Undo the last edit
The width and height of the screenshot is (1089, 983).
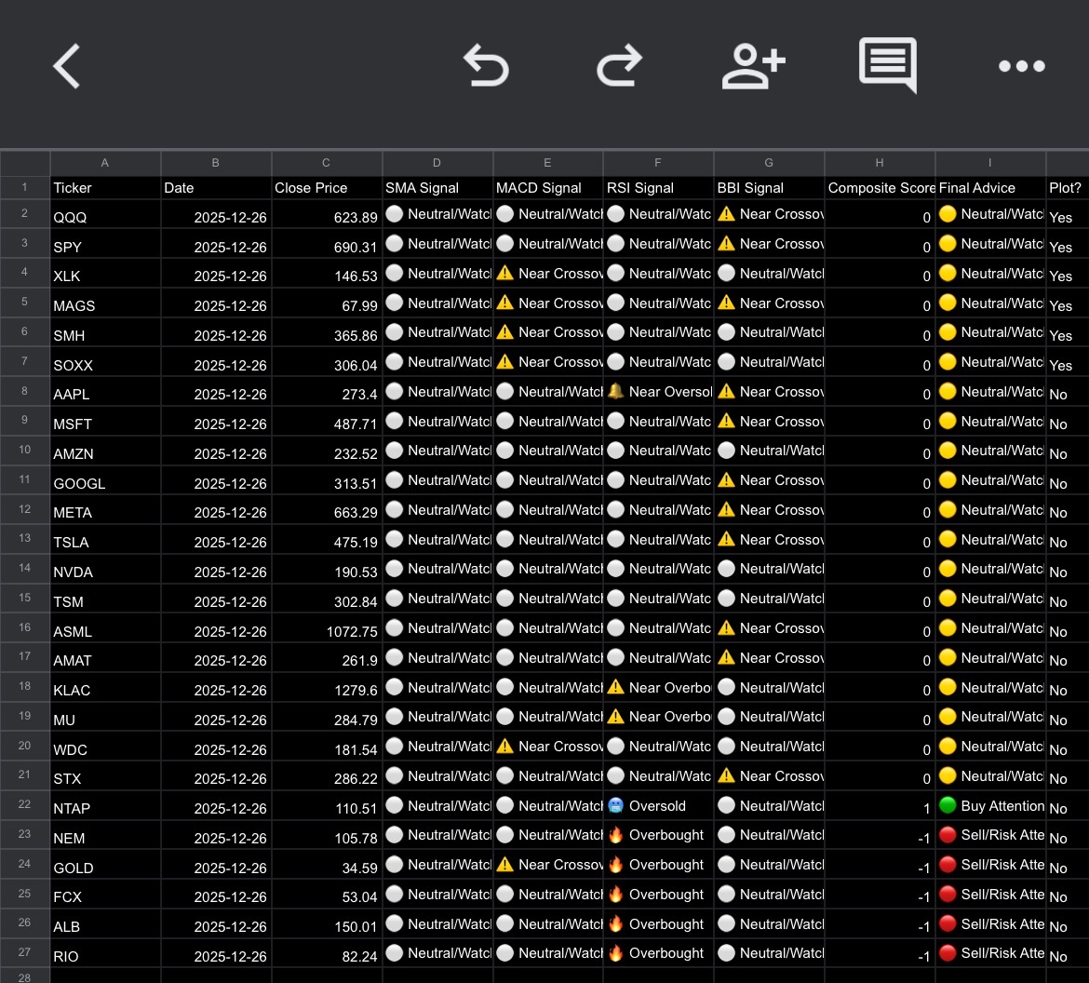tap(486, 66)
